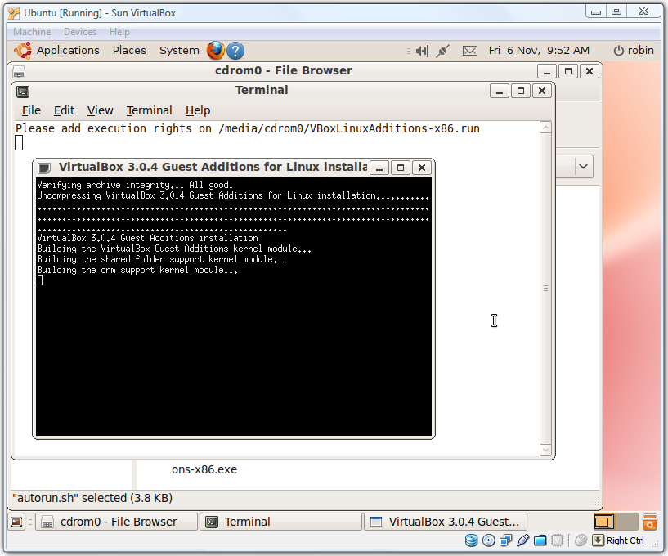The image size is (668, 556).
Task: Click the VirtualBox hard disk status icon
Action: pyautogui.click(x=472, y=540)
